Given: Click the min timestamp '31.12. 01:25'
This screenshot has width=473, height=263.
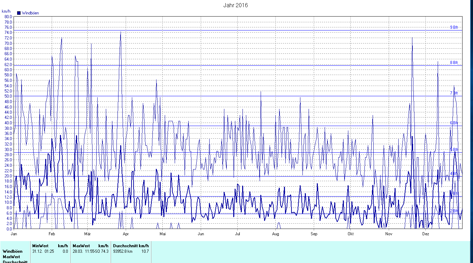Looking at the screenshot, I should tap(43, 251).
